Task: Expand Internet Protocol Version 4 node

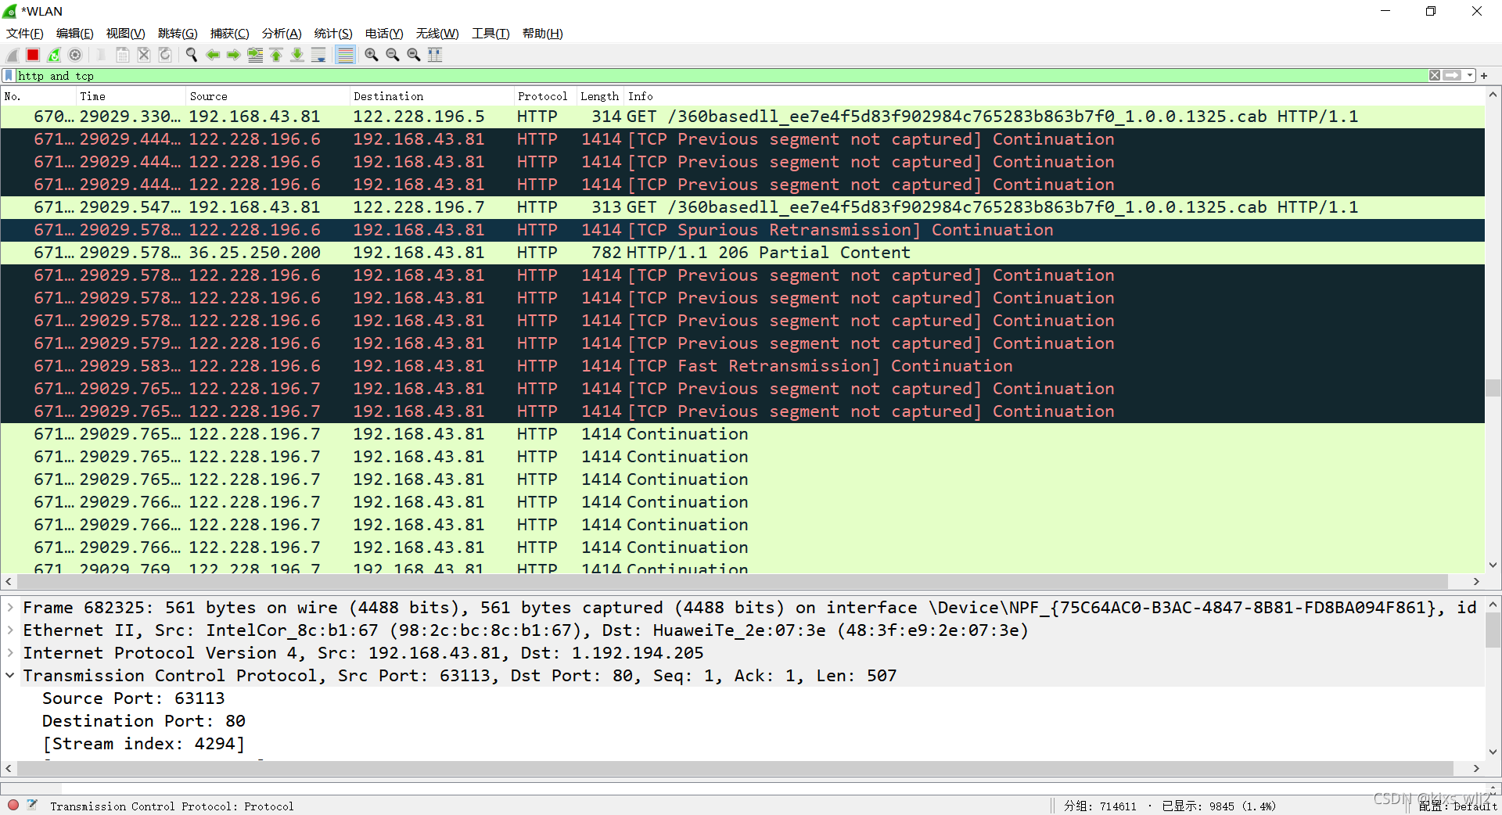Action: 10,653
